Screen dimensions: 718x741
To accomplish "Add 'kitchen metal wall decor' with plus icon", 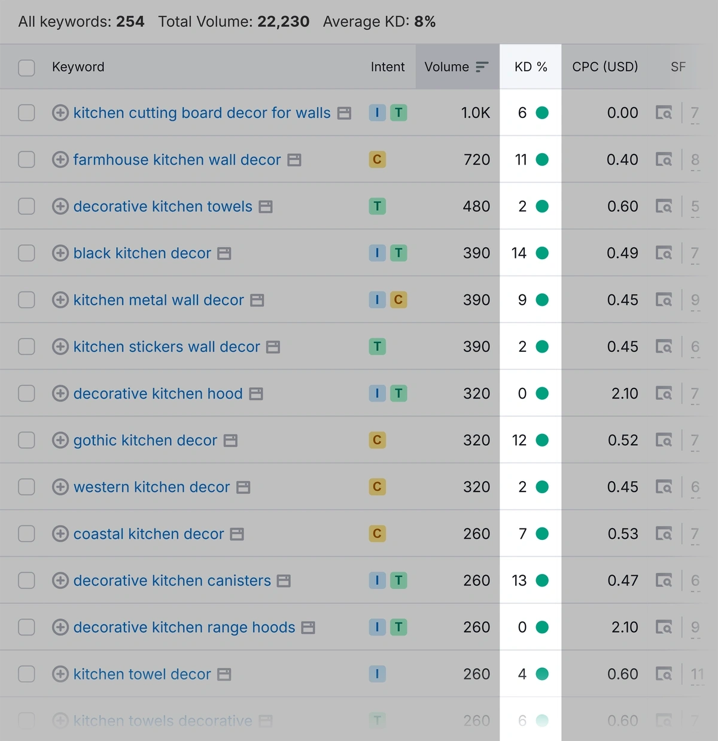I will [60, 300].
